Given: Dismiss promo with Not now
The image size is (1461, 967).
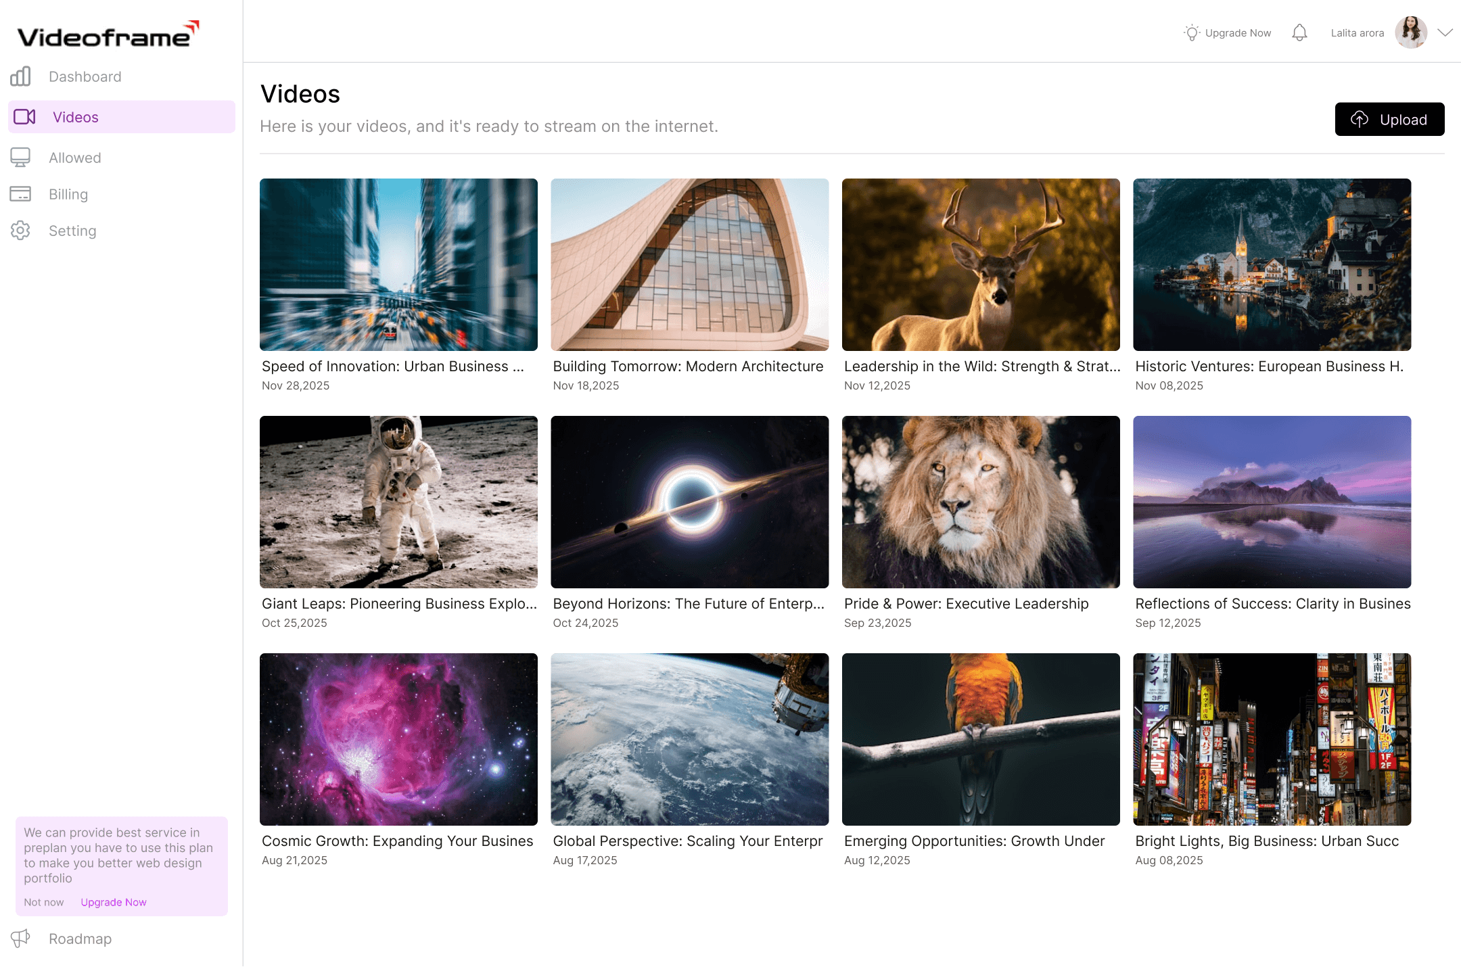Looking at the screenshot, I should [44, 902].
